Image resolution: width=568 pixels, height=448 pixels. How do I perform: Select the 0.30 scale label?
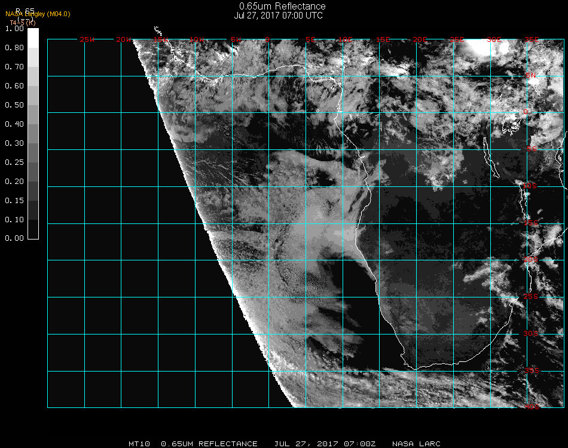pos(14,143)
